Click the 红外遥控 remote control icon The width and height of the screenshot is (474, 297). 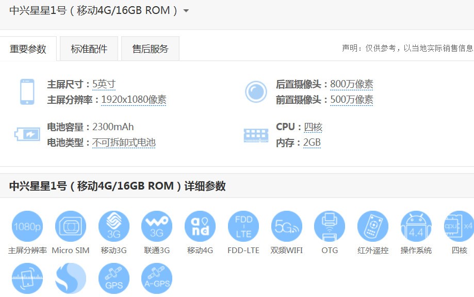373,226
